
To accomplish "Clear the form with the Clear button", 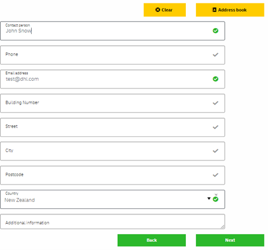I will tap(165, 10).
